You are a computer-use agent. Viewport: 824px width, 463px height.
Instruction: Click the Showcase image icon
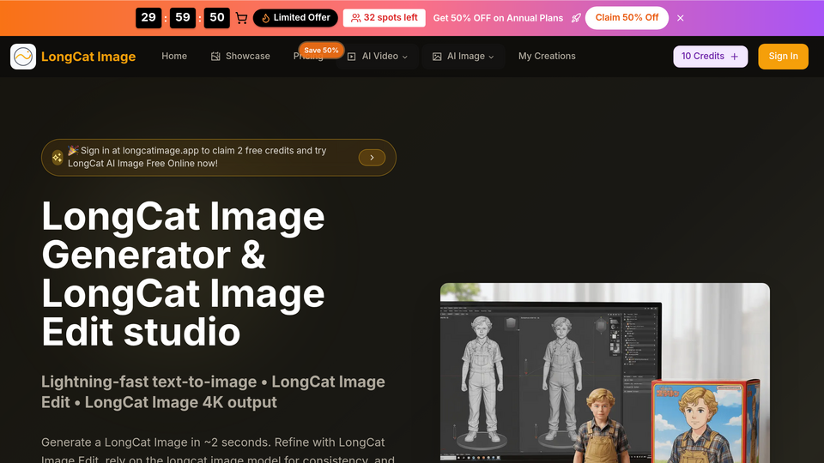tap(215, 57)
